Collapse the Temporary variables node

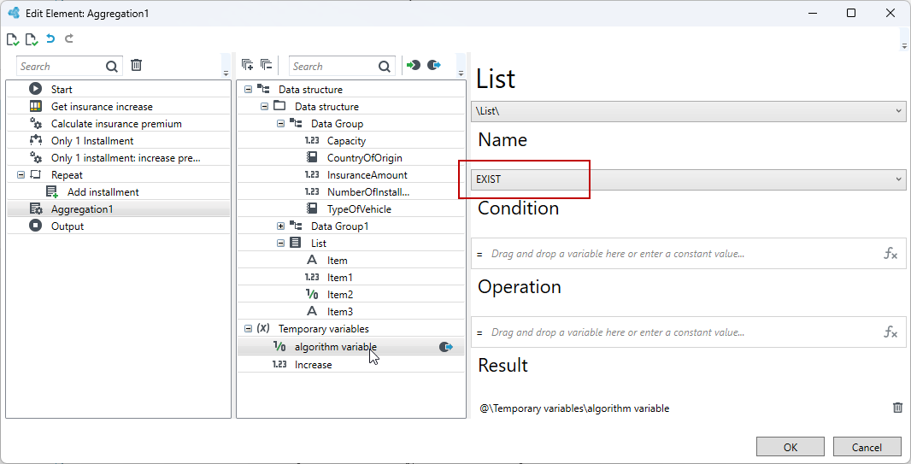pos(248,329)
